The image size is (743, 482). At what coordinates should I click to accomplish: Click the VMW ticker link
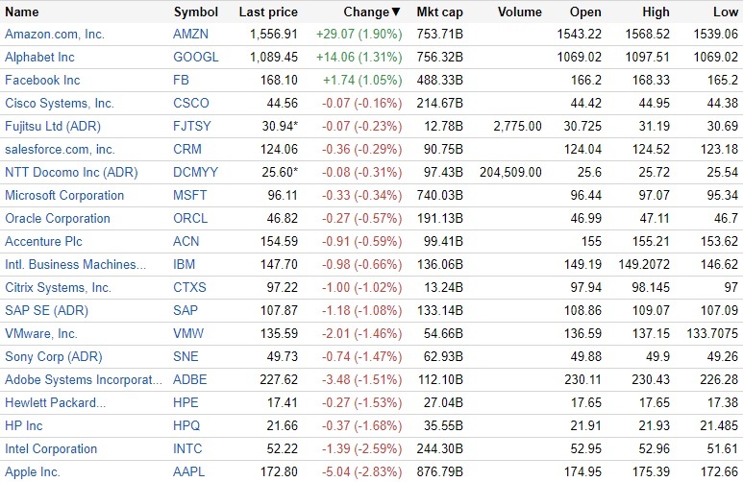tap(189, 333)
